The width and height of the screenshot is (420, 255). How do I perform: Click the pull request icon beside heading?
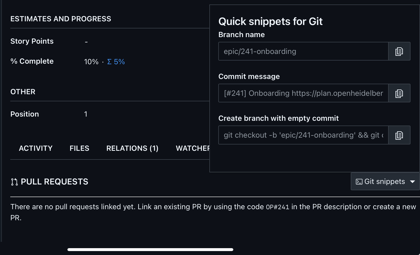point(14,182)
